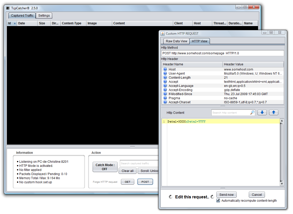The height and width of the screenshot is (214, 293).
Task: Open the Settings tab
Action: (44, 16)
